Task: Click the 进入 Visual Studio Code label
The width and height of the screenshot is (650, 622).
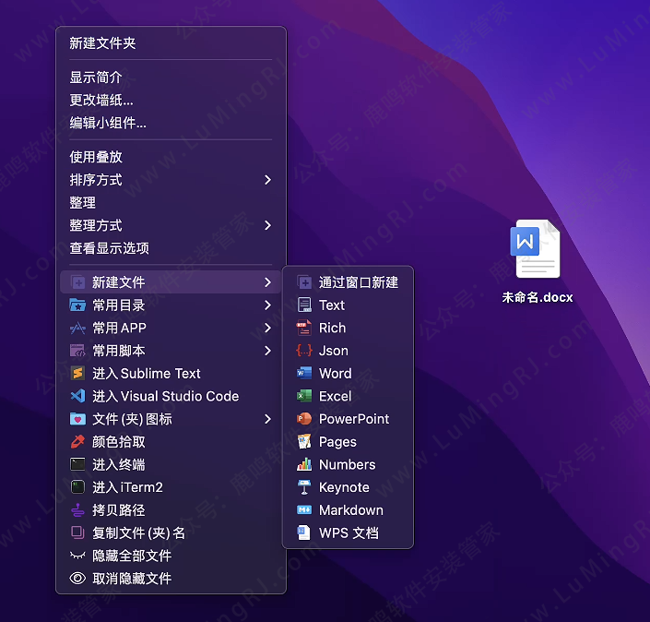Action: [x=165, y=396]
